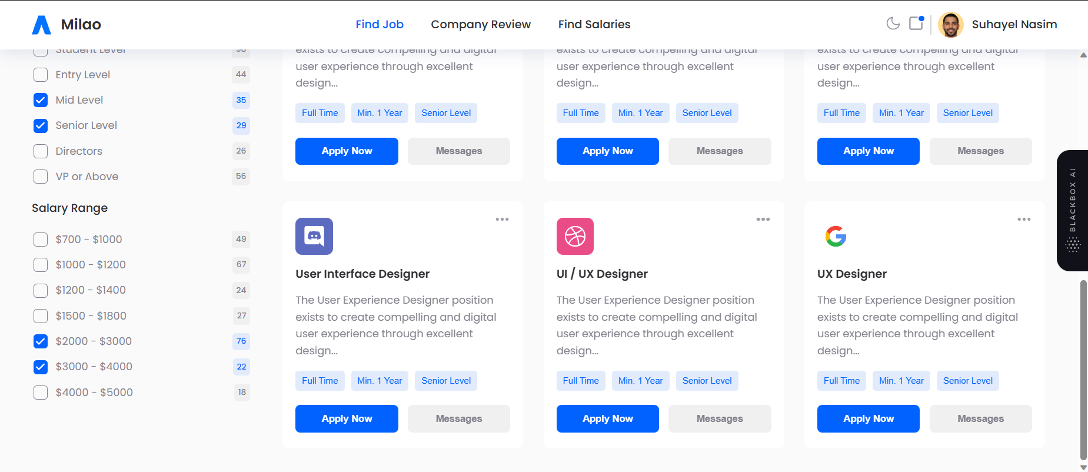
Task: Open three-dot menu on UI / UX Designer card
Action: pos(763,219)
